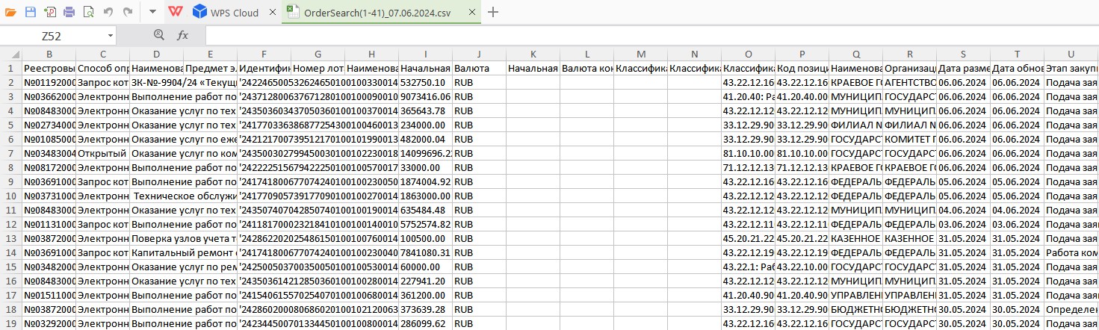
Task: Click the cell with value 7841080.31
Action: click(425, 252)
